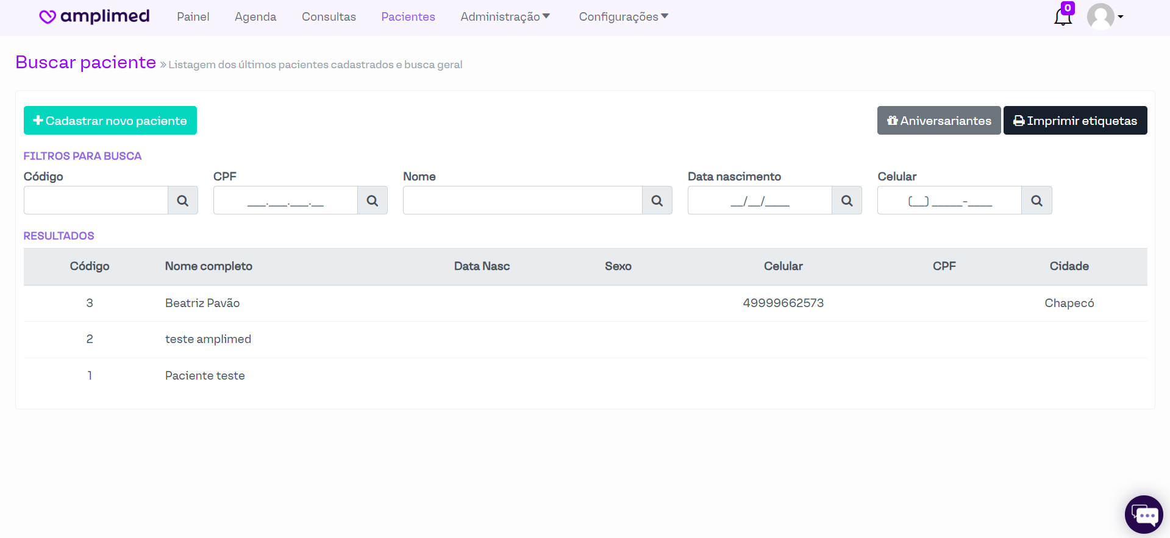The image size is (1170, 538).
Task: Navigate to Painel in top menu
Action: coord(193,17)
